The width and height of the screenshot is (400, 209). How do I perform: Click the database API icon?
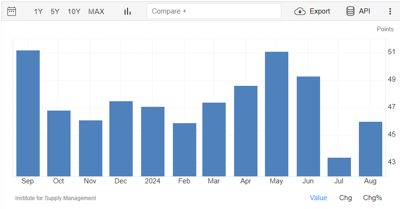pyautogui.click(x=350, y=11)
